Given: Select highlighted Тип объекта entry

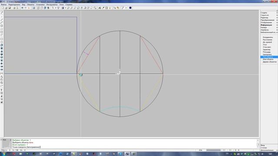Looking at the screenshot, I should (269, 57).
